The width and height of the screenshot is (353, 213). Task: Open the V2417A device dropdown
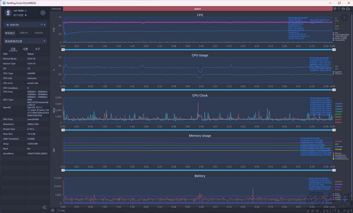pos(25,25)
